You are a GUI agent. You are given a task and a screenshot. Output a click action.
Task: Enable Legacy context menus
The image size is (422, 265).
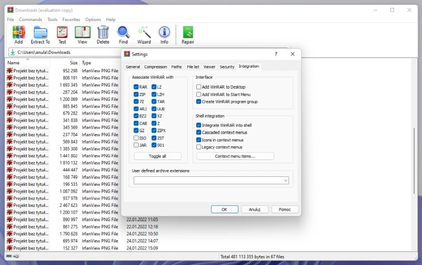click(x=199, y=147)
